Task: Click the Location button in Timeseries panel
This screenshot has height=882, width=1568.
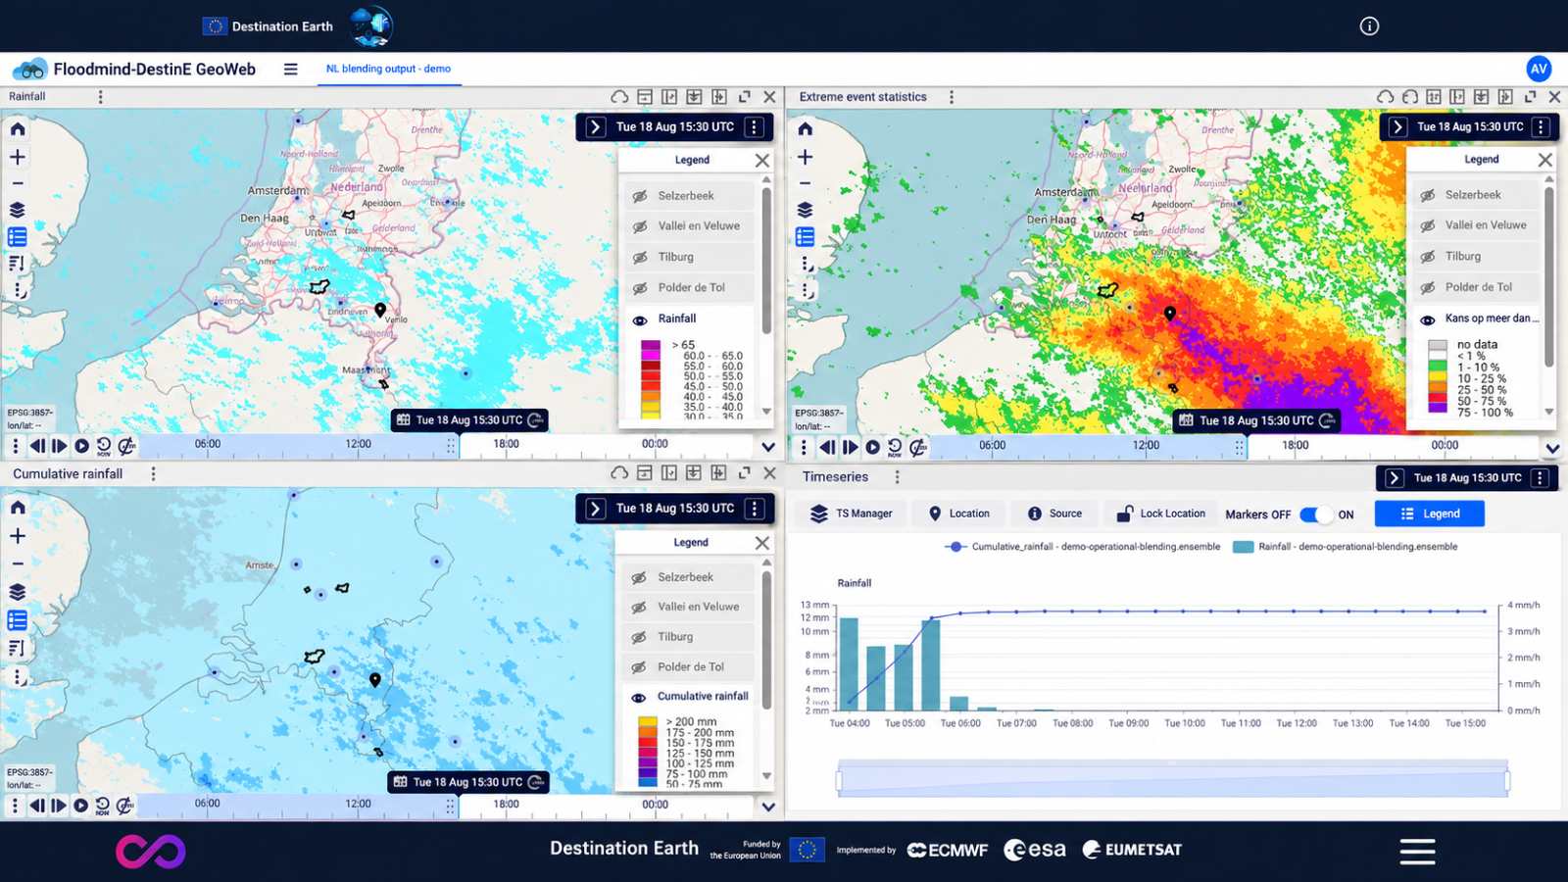Action: pyautogui.click(x=958, y=514)
